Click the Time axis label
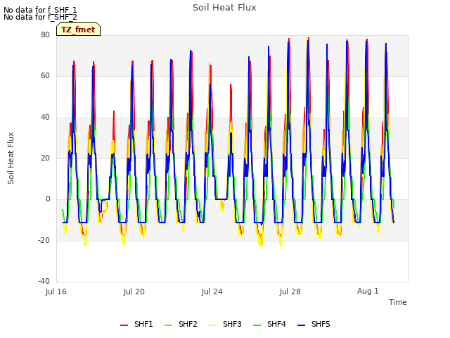This screenshot has height=338, width=450. pos(398,302)
